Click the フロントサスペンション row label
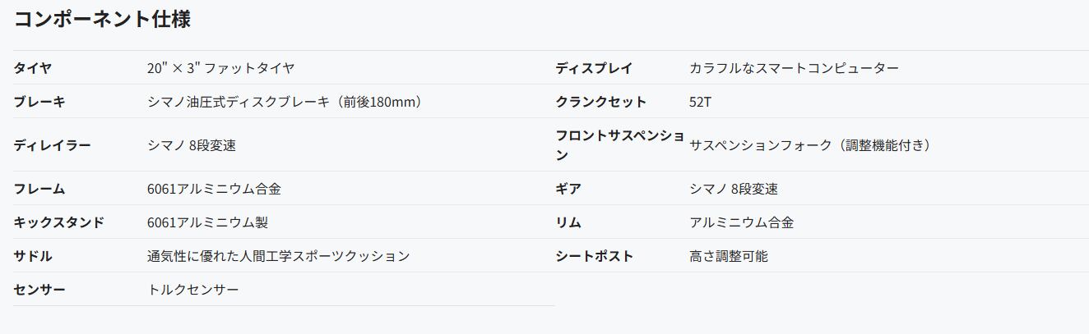The image size is (1089, 334). pyautogui.click(x=619, y=144)
